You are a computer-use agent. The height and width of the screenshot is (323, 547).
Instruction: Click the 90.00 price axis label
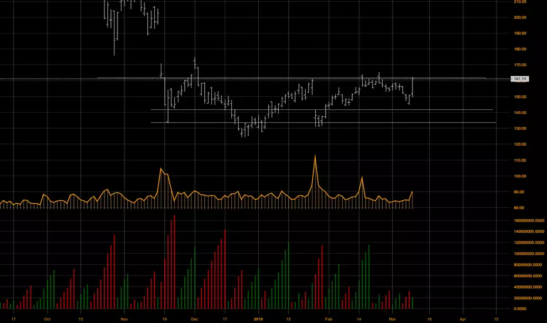(x=519, y=192)
